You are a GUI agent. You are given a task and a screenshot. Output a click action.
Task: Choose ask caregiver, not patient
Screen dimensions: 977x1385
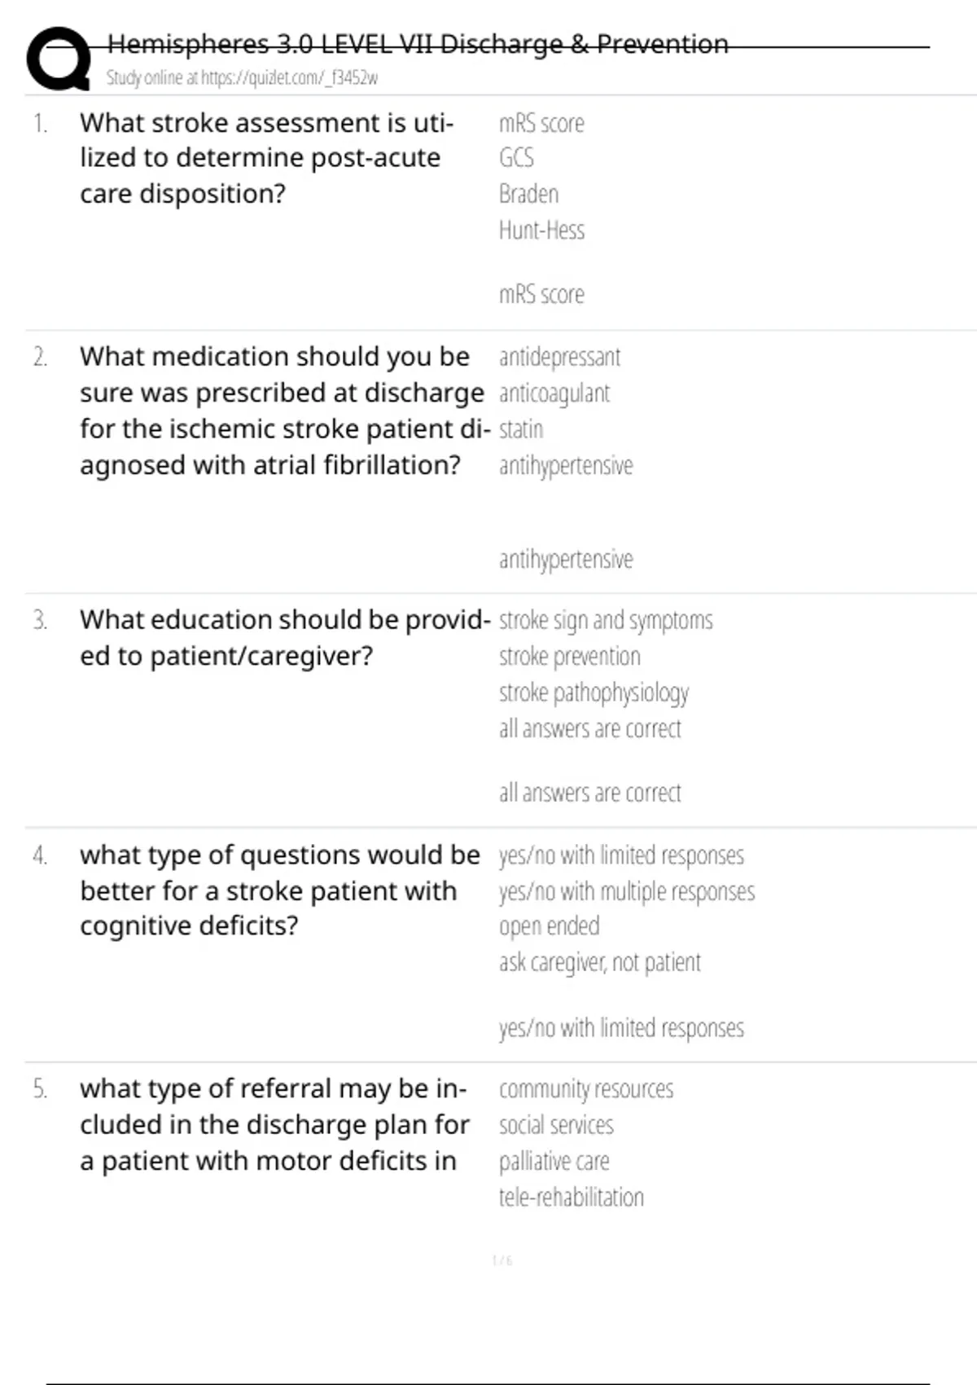tap(599, 963)
